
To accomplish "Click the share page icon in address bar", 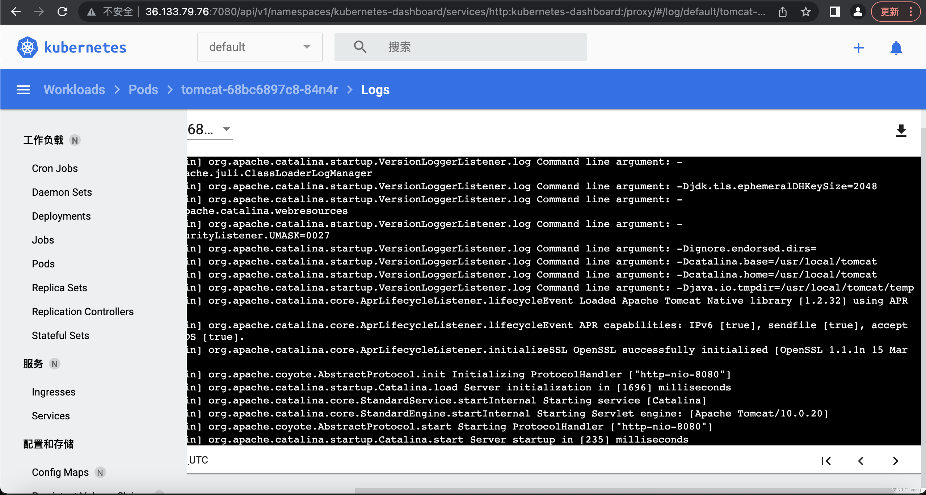I will click(x=783, y=12).
